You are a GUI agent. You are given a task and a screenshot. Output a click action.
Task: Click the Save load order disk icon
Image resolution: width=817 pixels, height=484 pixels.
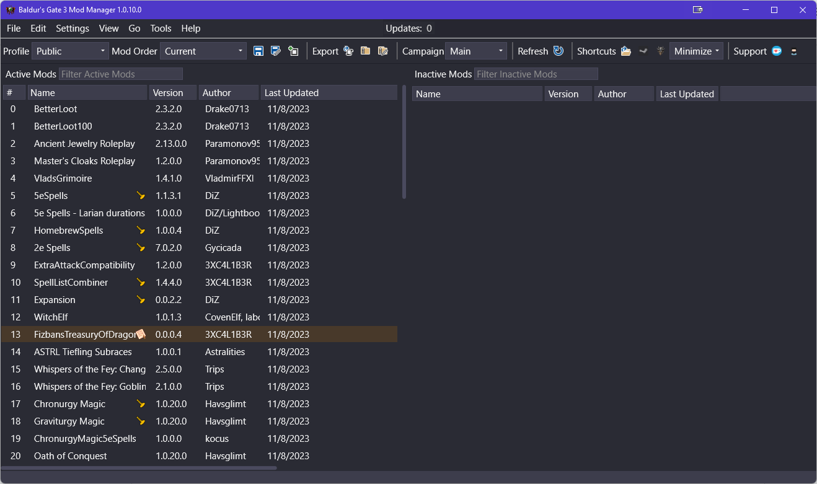[258, 51]
